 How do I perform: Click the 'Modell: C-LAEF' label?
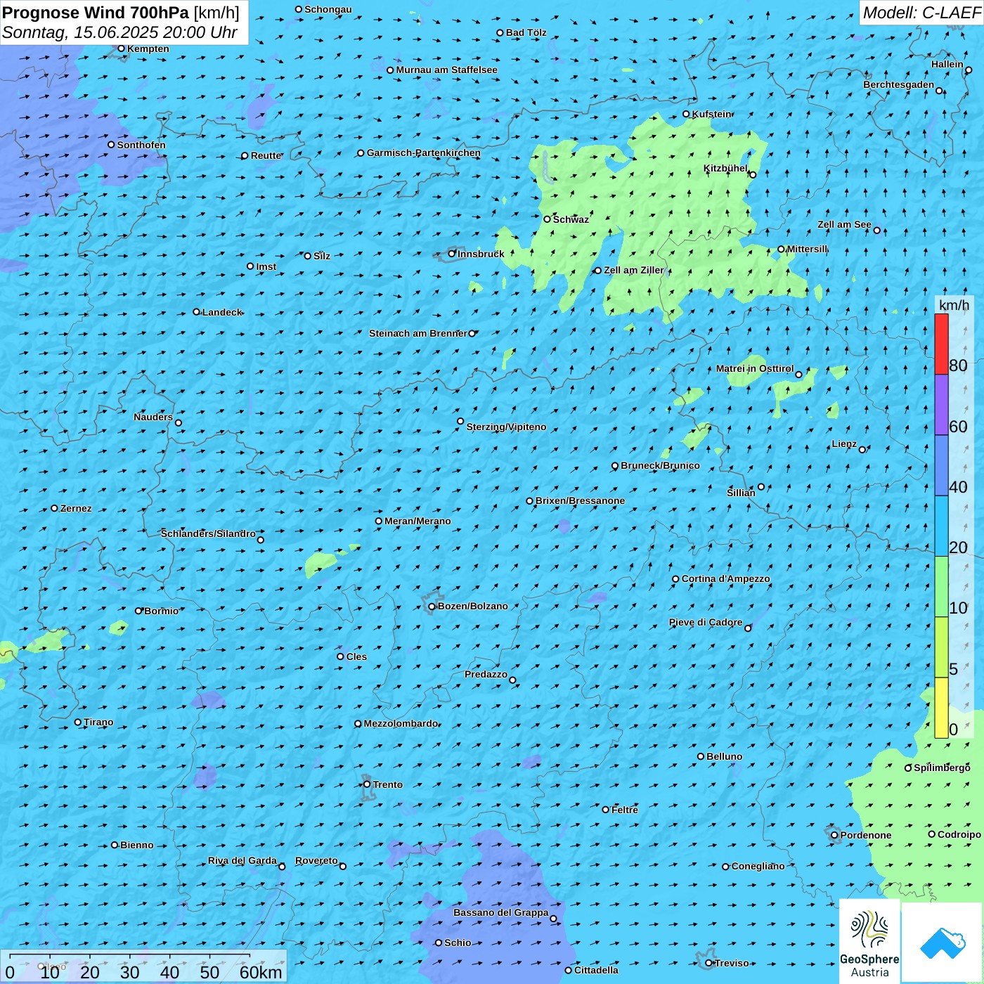[921, 13]
